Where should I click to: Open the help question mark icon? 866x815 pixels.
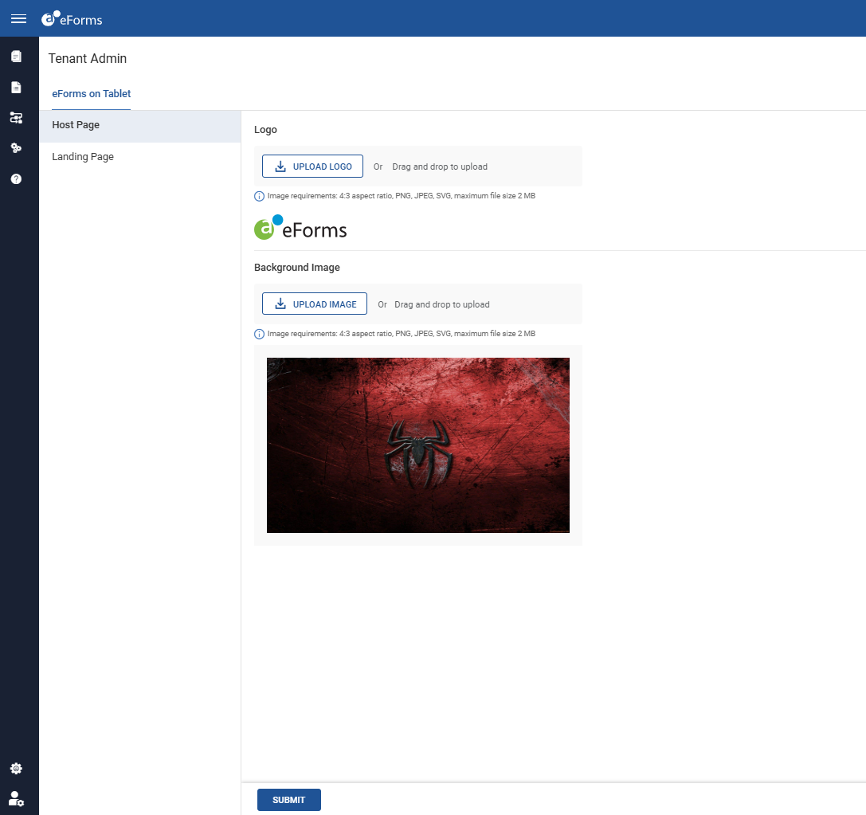point(16,179)
